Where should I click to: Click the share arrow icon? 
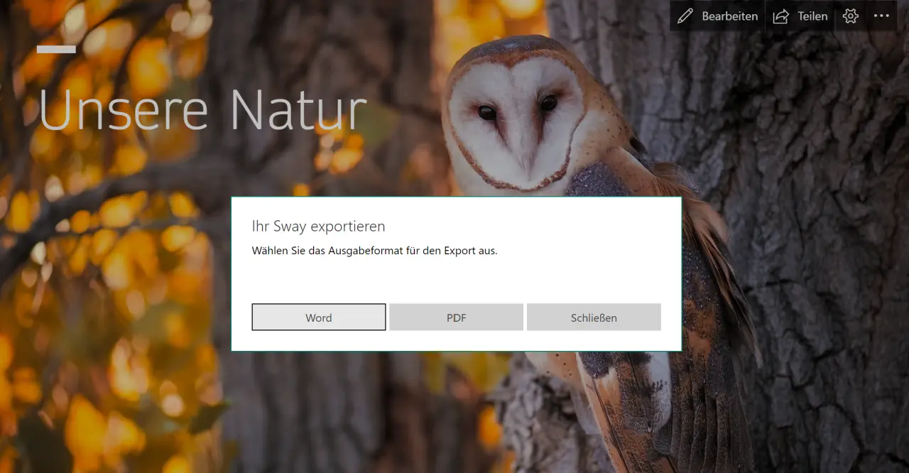(780, 16)
